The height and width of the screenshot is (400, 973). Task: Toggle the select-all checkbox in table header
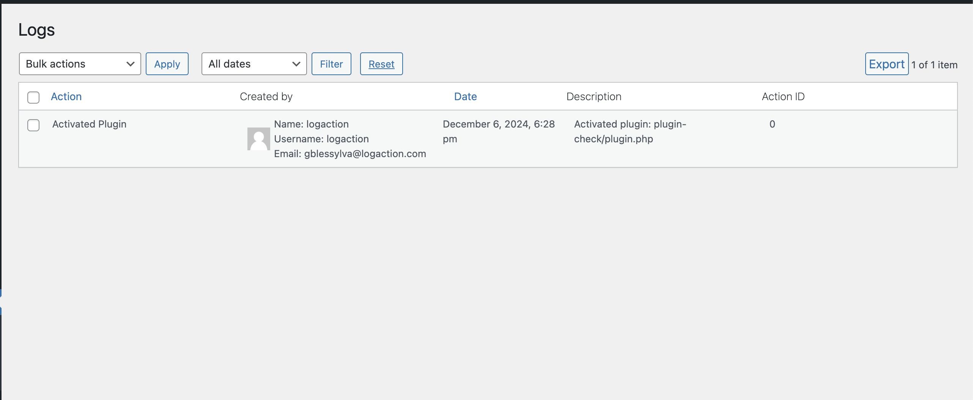[x=33, y=97]
